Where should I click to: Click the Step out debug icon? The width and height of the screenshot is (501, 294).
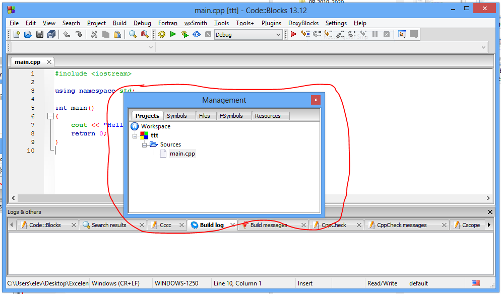[x=340, y=34]
